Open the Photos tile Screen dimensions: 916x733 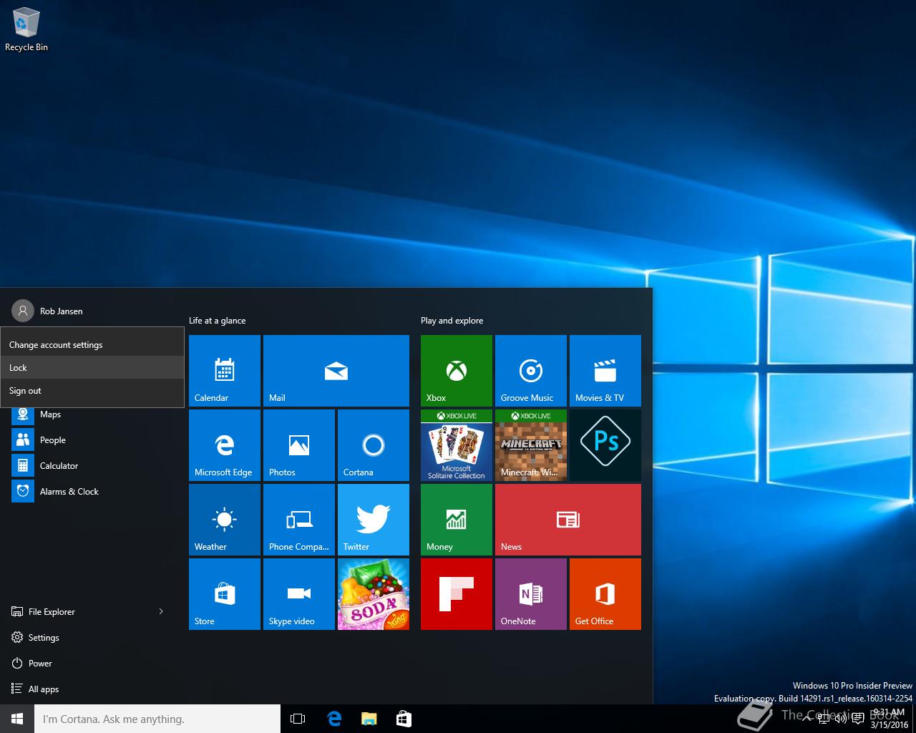click(x=299, y=445)
